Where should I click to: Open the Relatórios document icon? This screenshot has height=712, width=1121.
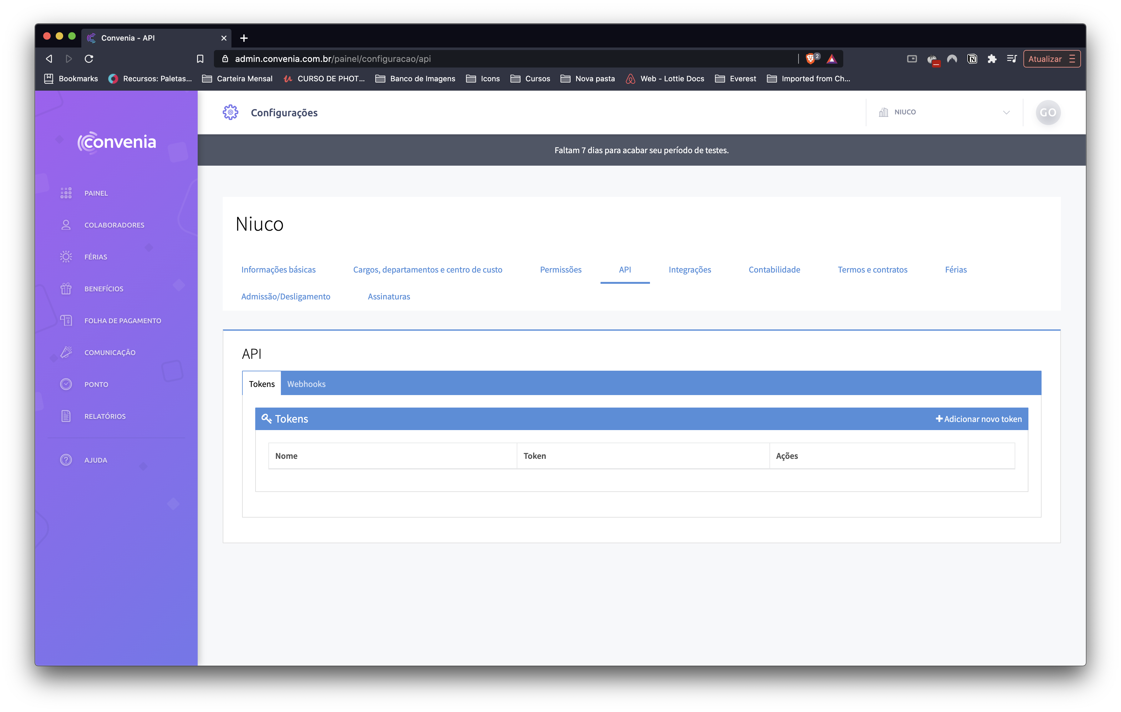coord(66,416)
